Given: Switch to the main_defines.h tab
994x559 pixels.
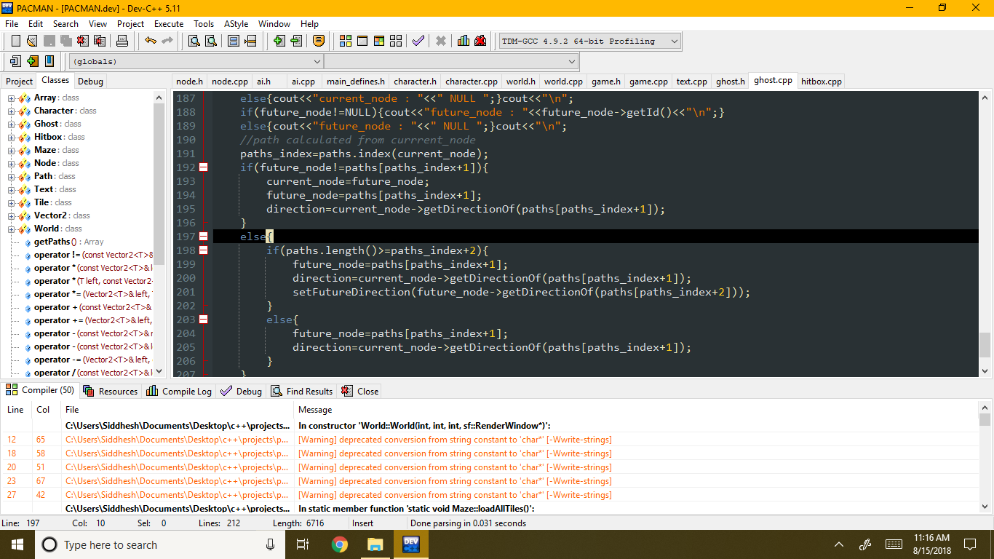Looking at the screenshot, I should (x=356, y=82).
